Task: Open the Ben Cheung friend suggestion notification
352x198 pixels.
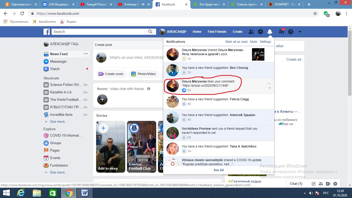Action: [219, 70]
